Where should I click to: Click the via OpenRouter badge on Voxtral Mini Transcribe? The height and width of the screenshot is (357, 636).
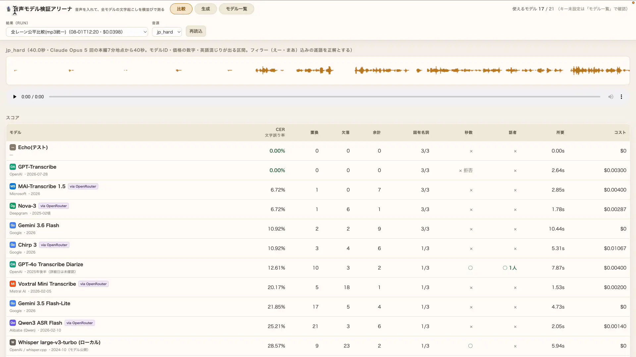[93, 284]
